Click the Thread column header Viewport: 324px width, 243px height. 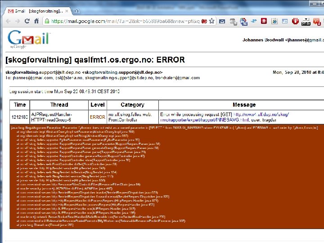coord(59,105)
